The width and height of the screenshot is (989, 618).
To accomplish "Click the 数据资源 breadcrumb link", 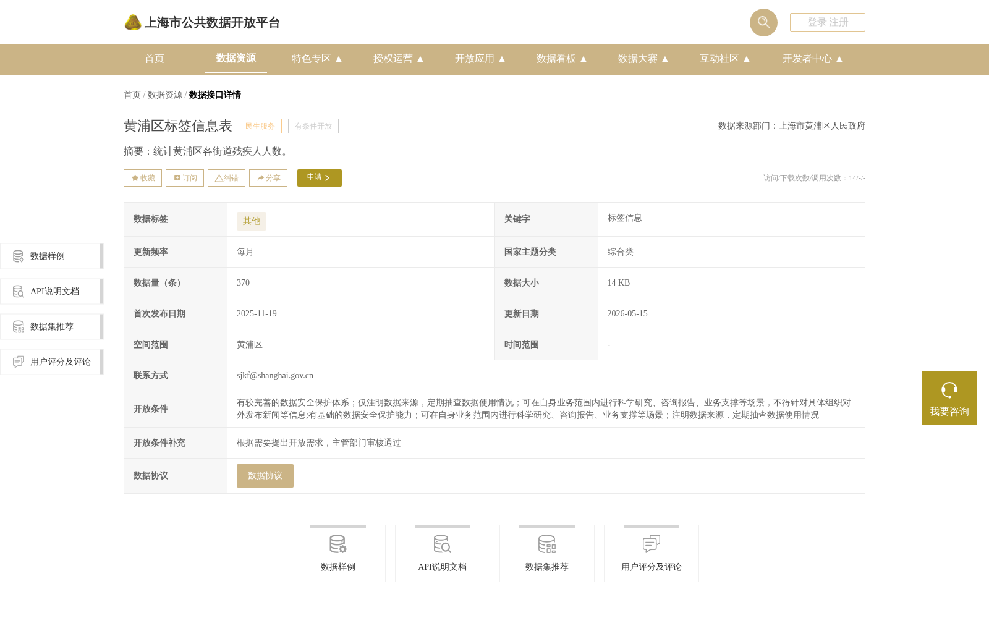I will coord(165,95).
